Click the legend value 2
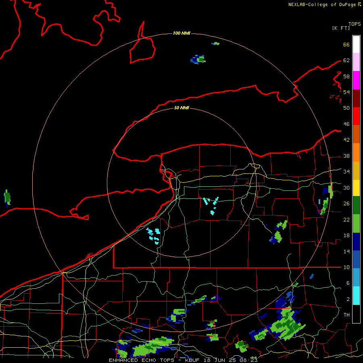 tap(348, 299)
